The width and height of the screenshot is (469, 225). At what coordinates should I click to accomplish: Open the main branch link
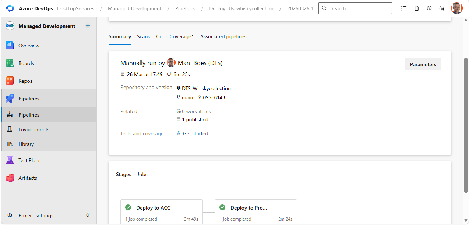(x=187, y=97)
